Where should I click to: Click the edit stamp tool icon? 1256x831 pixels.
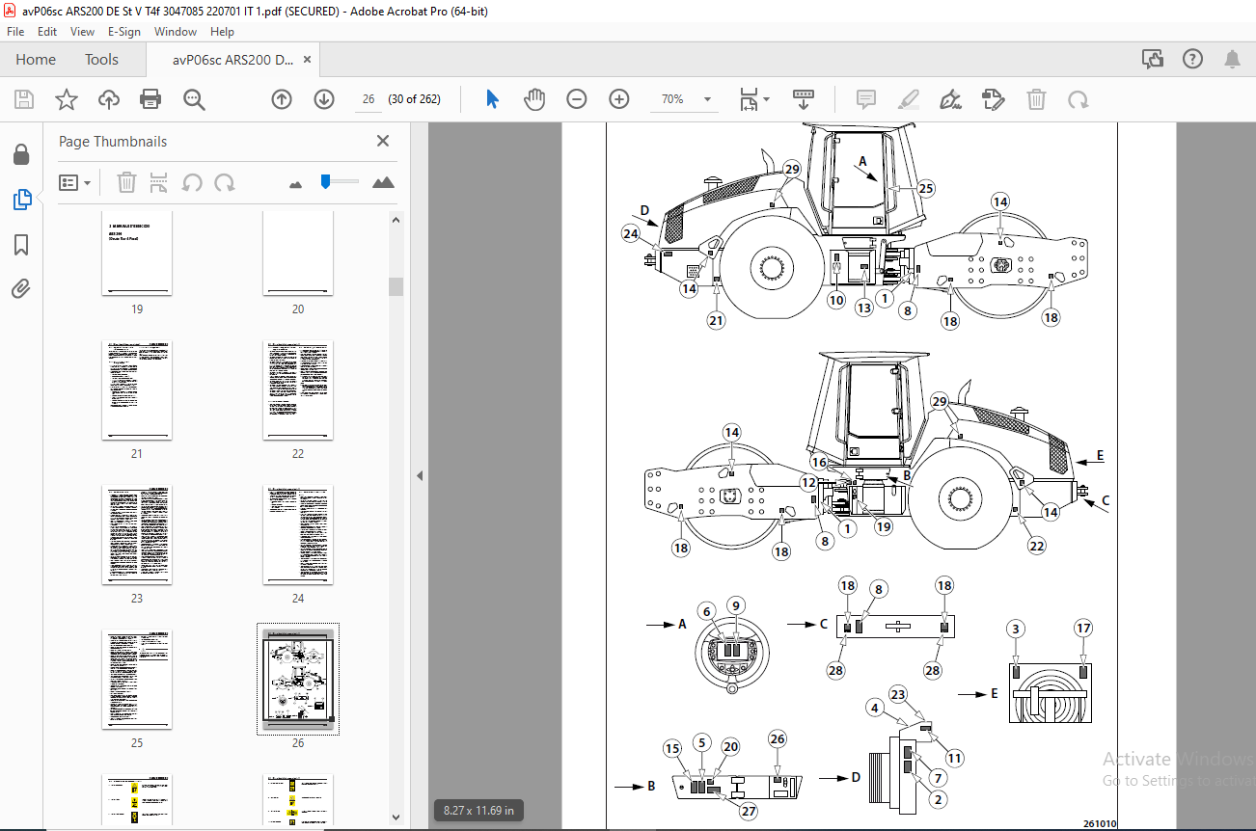click(994, 99)
